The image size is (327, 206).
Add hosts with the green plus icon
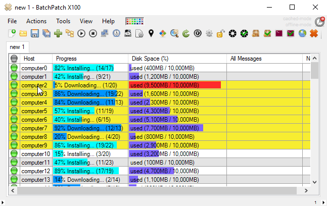tap(58, 33)
